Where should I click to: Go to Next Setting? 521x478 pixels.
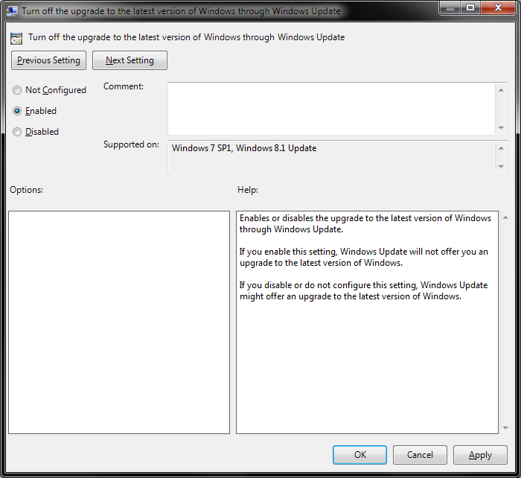130,60
